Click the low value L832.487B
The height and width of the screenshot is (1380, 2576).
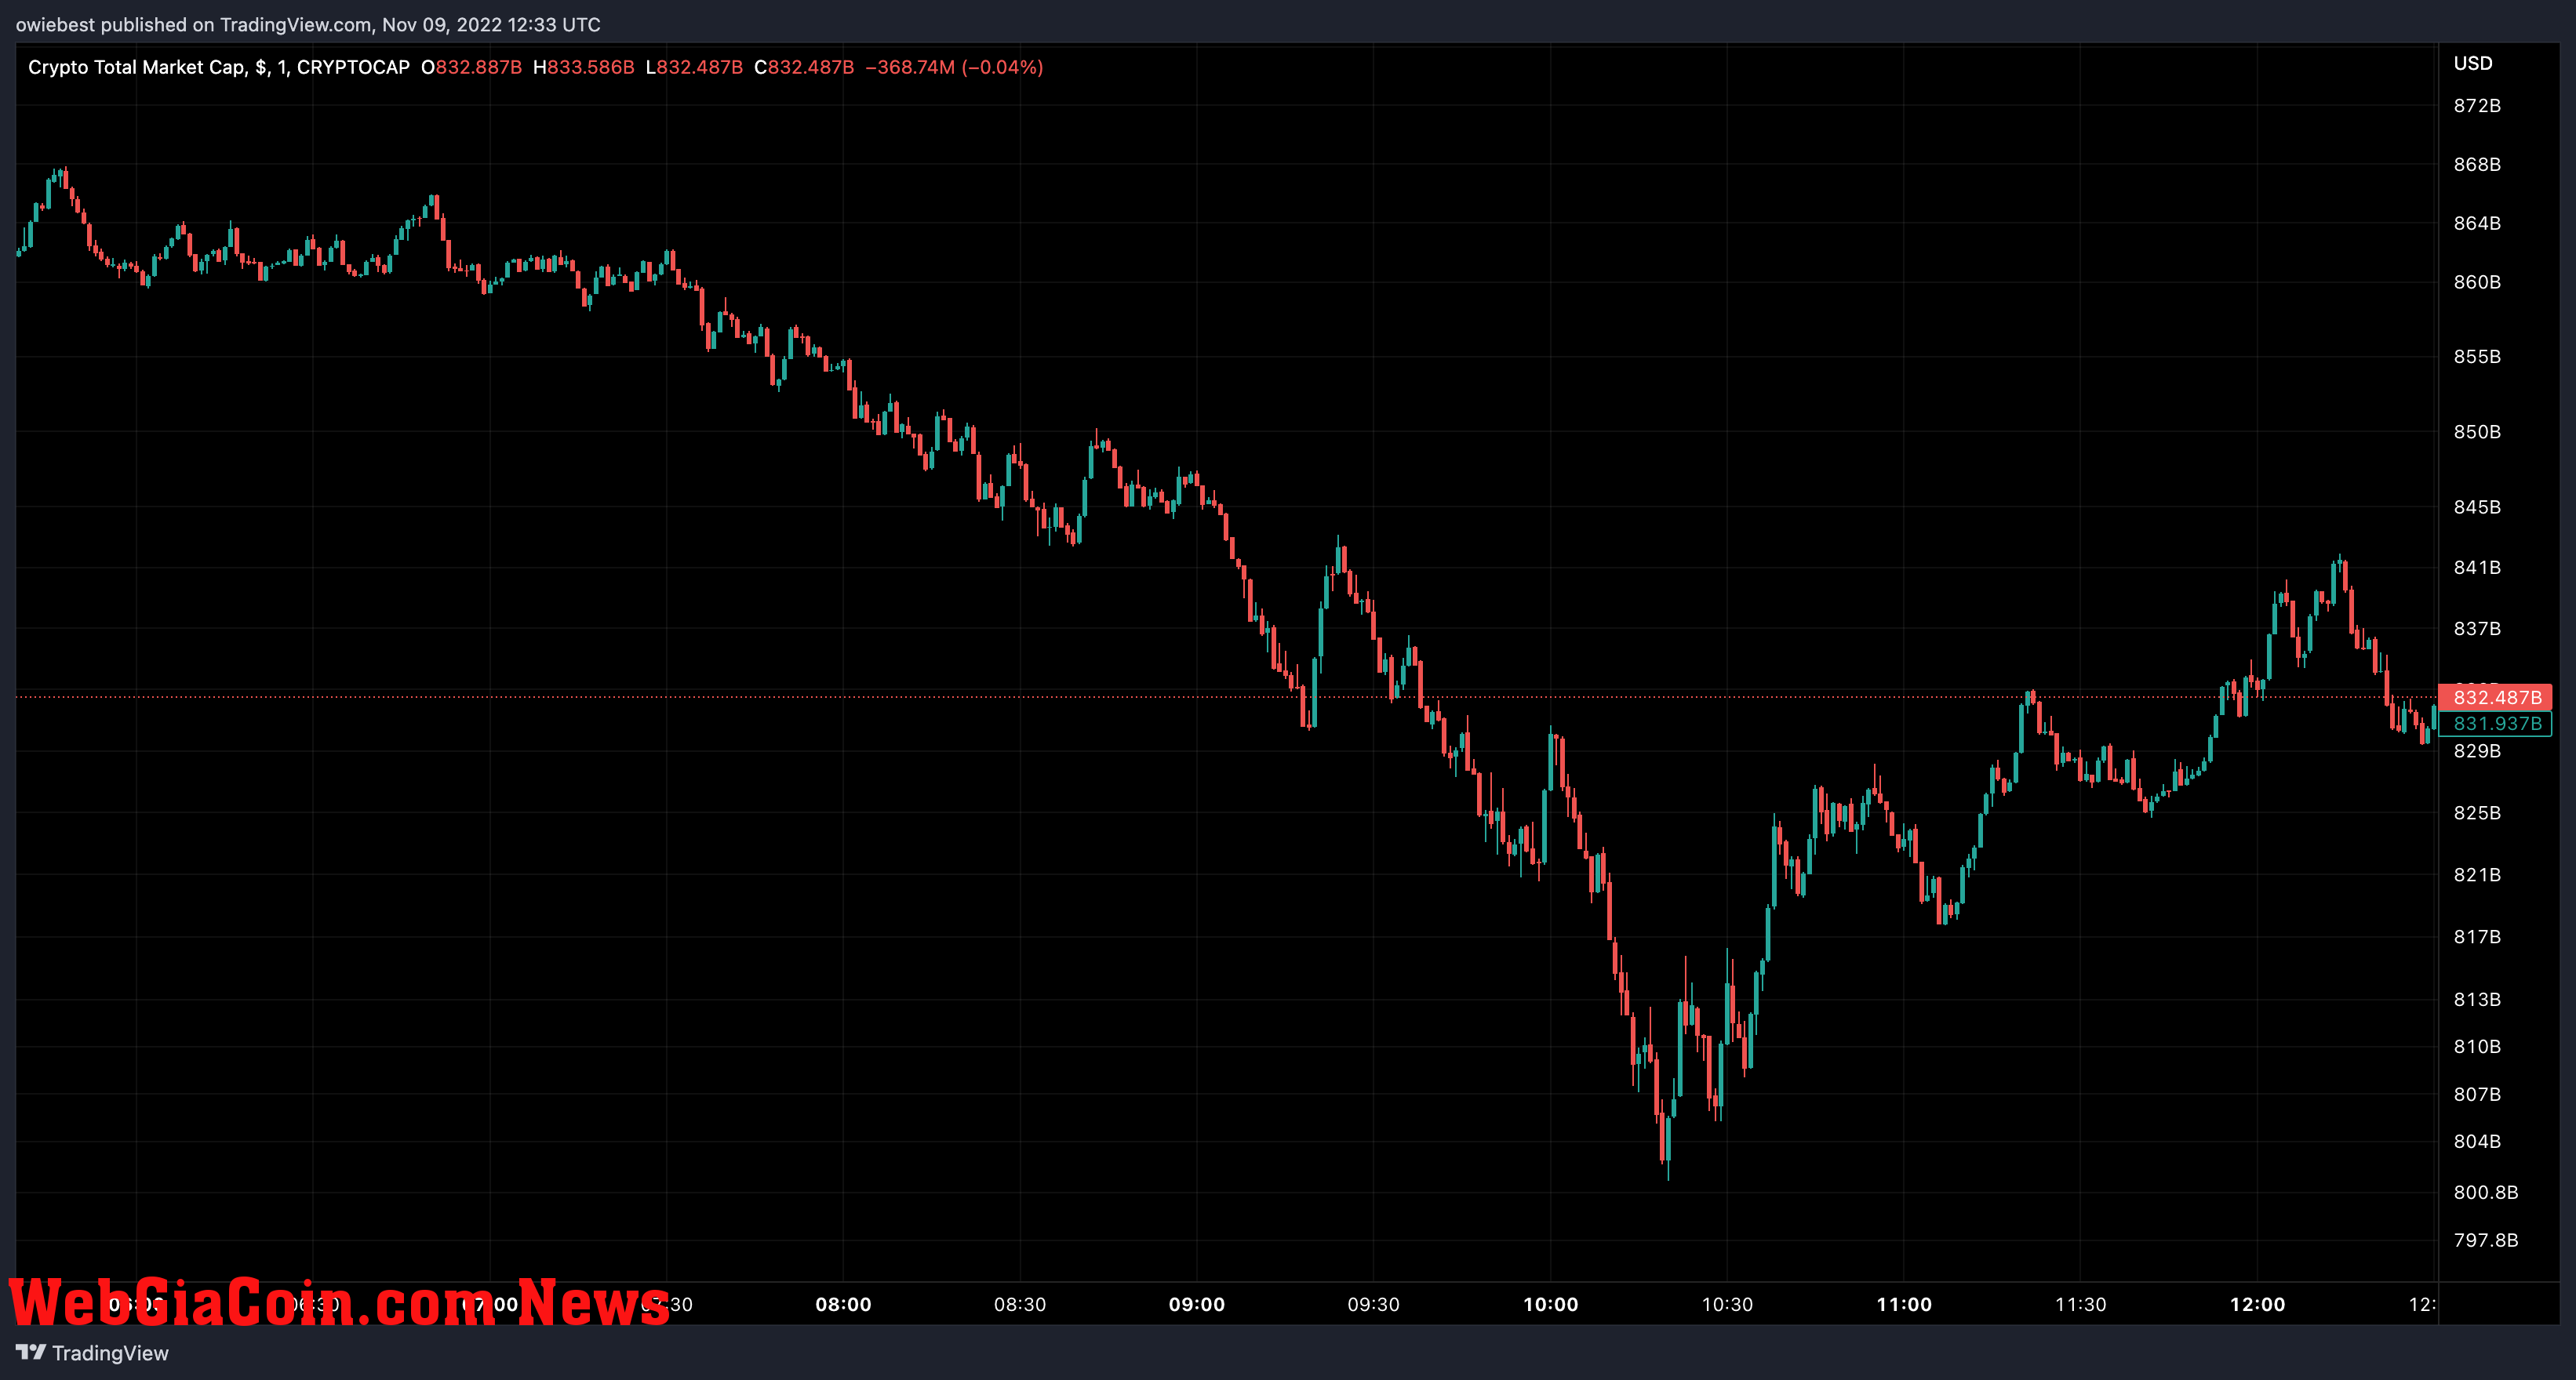[x=694, y=67]
